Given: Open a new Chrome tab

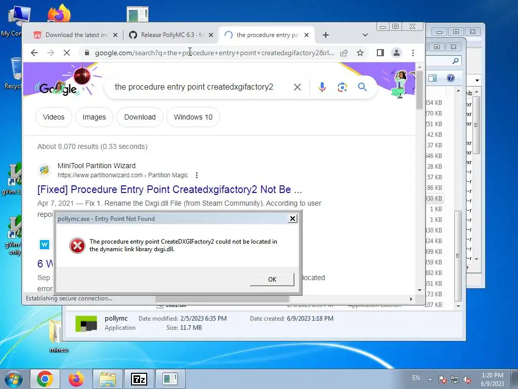Looking at the screenshot, I should pos(325,35).
